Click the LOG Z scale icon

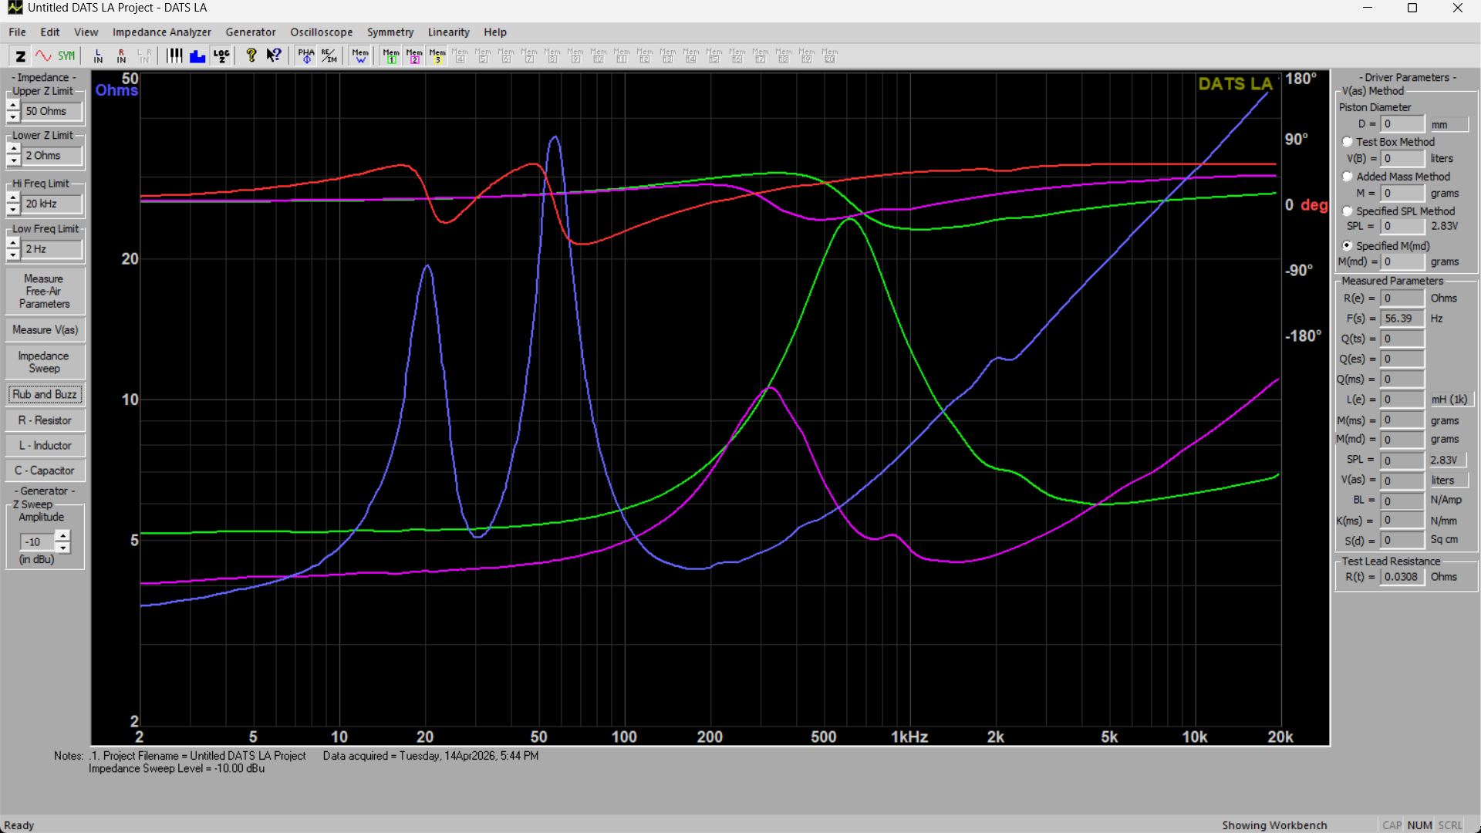[221, 56]
